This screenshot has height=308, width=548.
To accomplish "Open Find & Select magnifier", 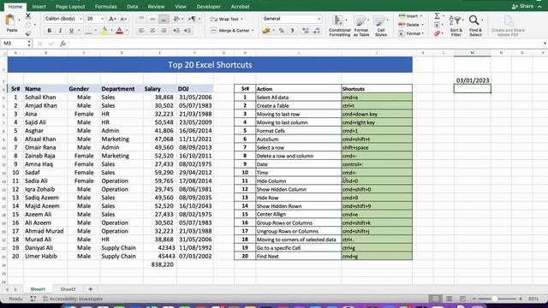I will (475, 26).
